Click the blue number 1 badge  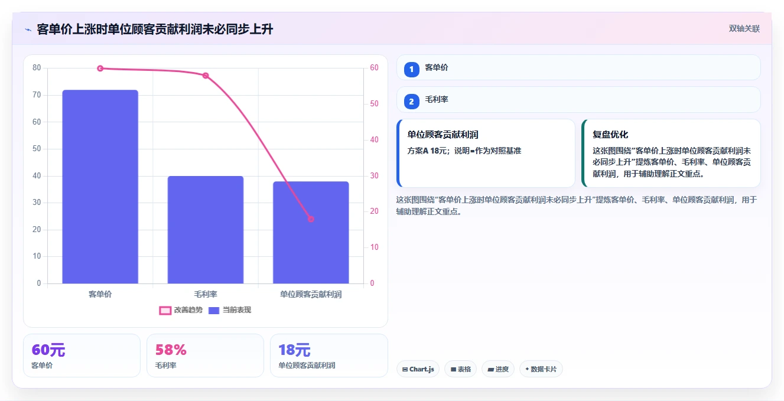click(x=411, y=69)
